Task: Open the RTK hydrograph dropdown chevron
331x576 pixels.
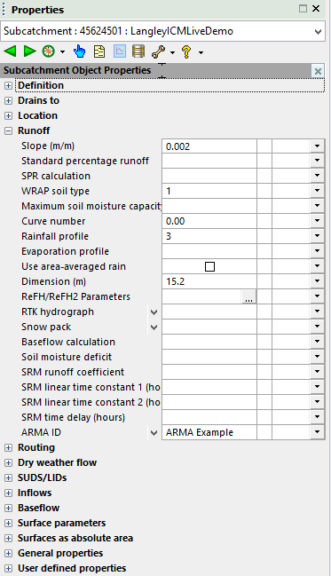Action: click(154, 312)
